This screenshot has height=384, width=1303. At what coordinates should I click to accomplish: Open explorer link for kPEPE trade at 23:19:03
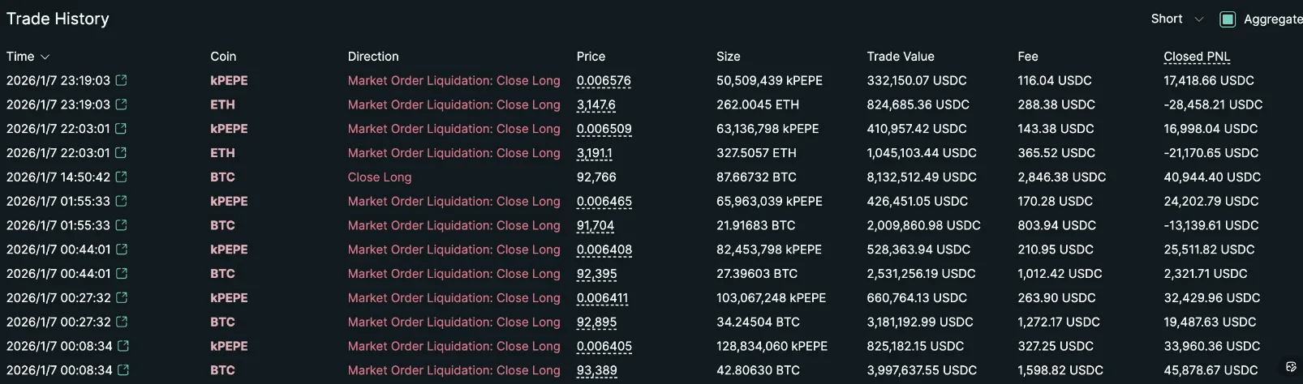tap(122, 80)
